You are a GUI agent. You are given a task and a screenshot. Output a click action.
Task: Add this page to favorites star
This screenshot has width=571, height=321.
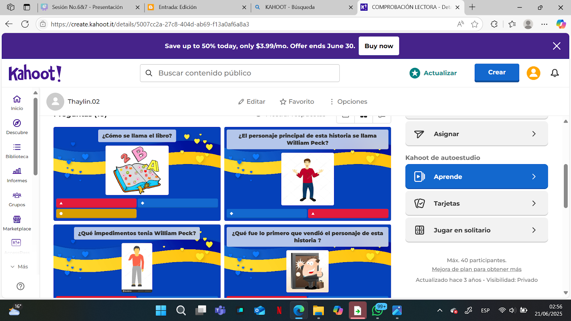point(475,24)
